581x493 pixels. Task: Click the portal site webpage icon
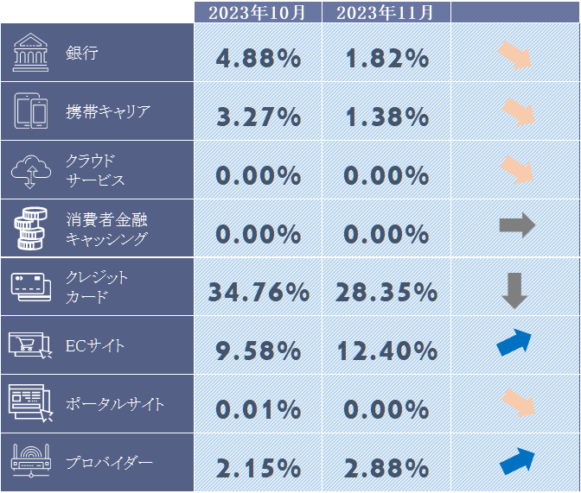pos(31,403)
